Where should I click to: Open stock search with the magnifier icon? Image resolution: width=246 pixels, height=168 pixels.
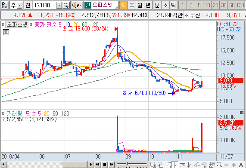pyautogui.click(x=66, y=5)
